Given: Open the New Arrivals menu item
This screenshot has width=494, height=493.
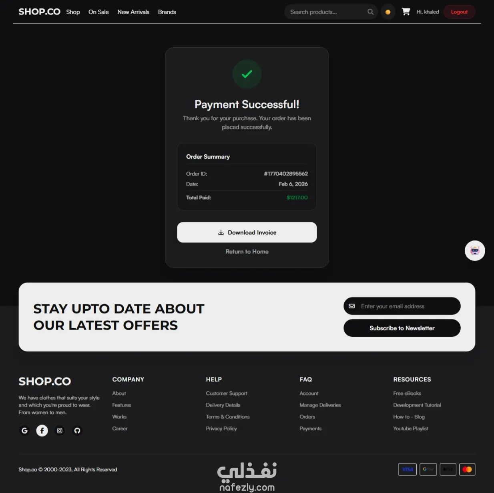Looking at the screenshot, I should pyautogui.click(x=133, y=12).
